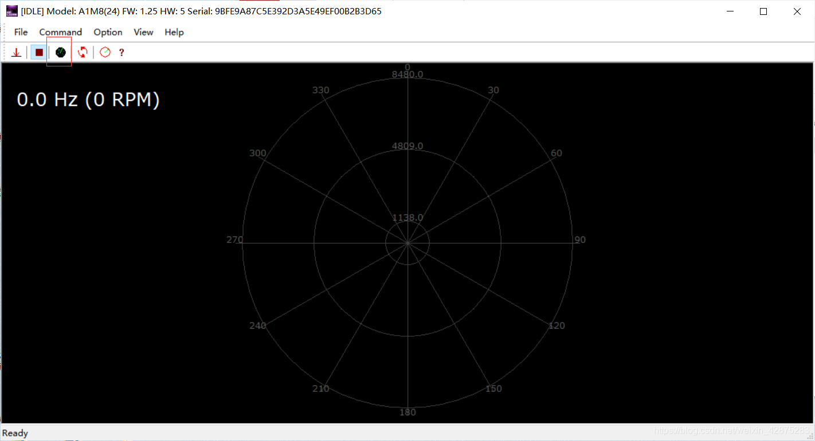Open the Command menu
Viewport: 815px width, 441px height.
61,32
